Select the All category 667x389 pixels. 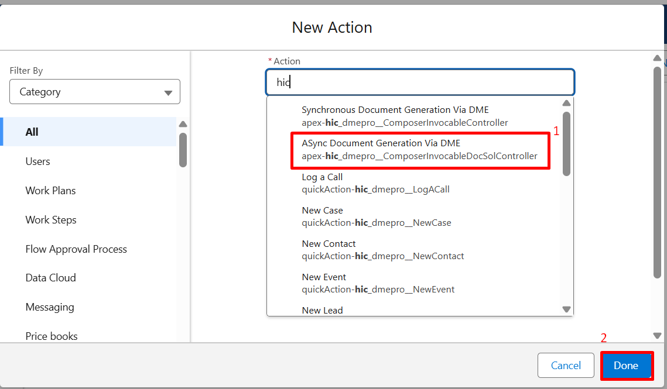pos(88,132)
